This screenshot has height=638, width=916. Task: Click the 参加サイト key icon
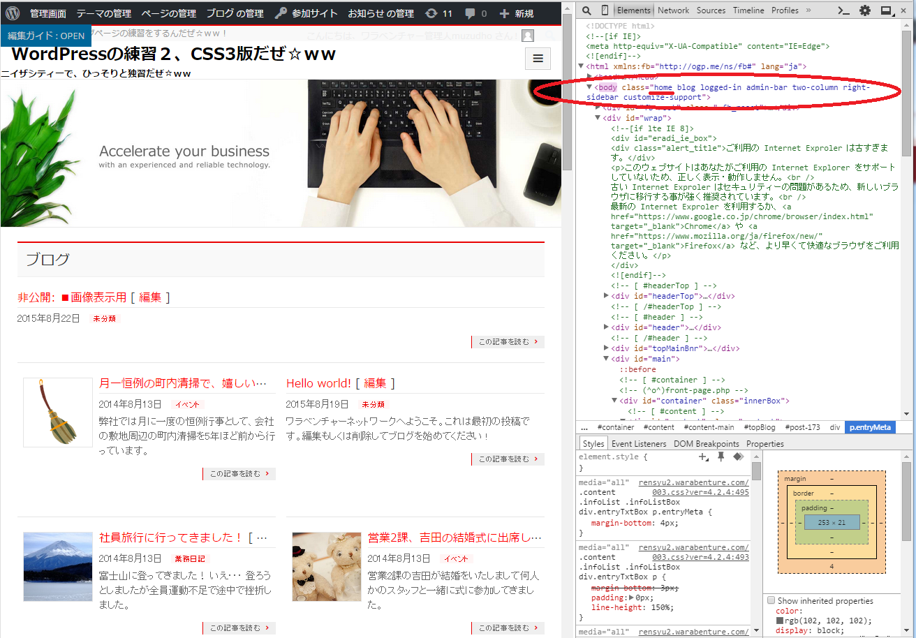[x=281, y=13]
